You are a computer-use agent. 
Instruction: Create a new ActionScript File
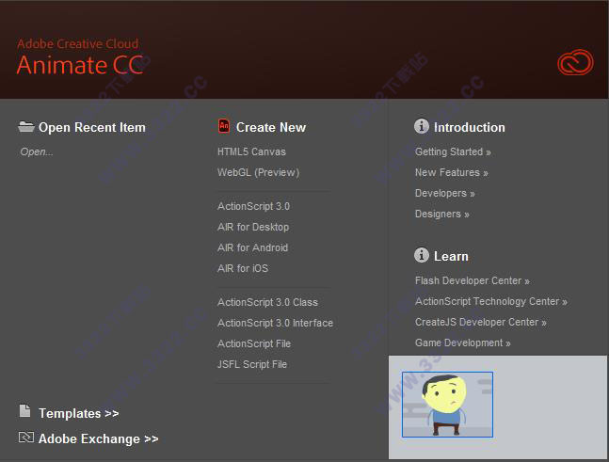click(x=254, y=343)
